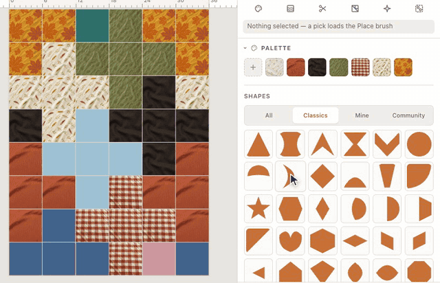The width and height of the screenshot is (440, 283).
Task: Click the horizontal ruler above the quilt
Action: tap(118, 3)
